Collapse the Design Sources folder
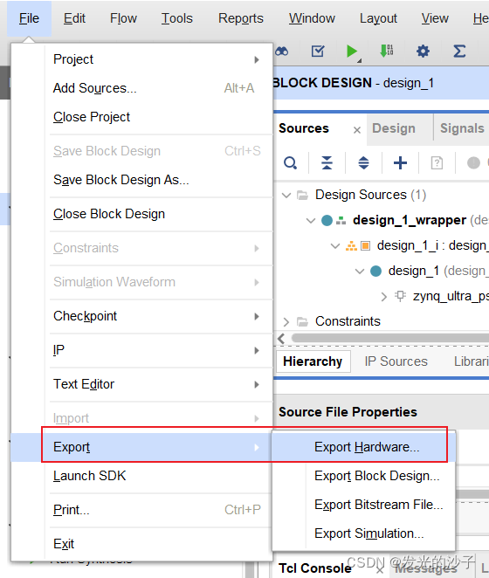 pyautogui.click(x=286, y=195)
